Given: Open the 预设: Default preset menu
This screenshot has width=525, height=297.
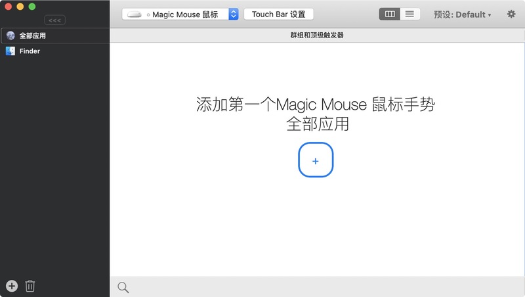Looking at the screenshot, I should 462,14.
